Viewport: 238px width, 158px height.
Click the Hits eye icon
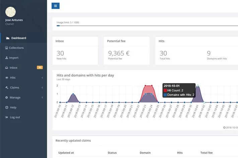tap(7, 77)
